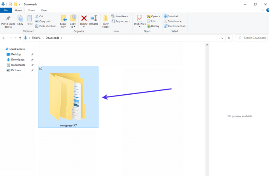Click the Copy path command
This screenshot has height=176, width=269.
tap(43, 21)
